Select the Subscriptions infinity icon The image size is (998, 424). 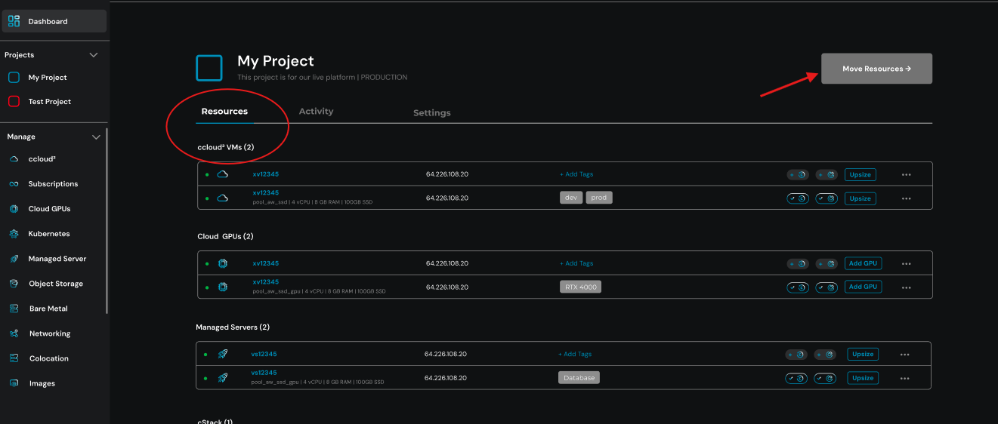pos(14,184)
